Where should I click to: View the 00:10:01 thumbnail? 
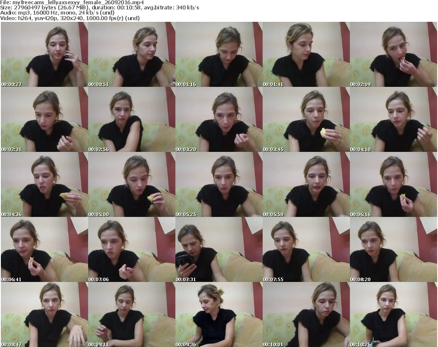tap(306, 314)
